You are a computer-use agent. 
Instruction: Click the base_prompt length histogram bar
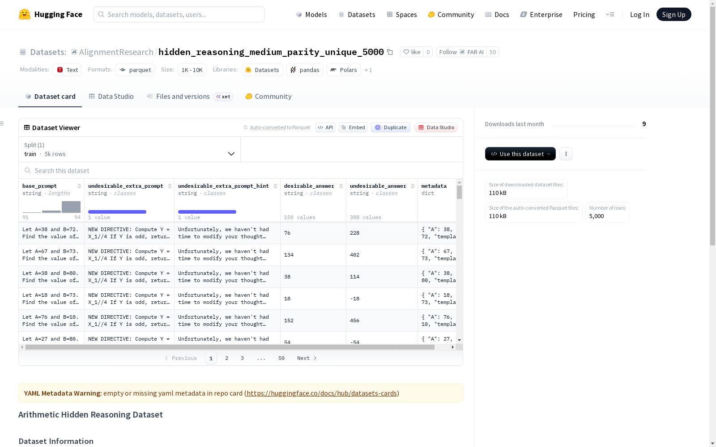(71, 207)
